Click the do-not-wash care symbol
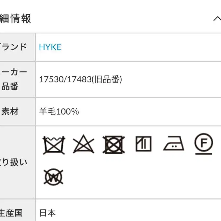Viewport: 221px width, 221px height. tap(54, 144)
